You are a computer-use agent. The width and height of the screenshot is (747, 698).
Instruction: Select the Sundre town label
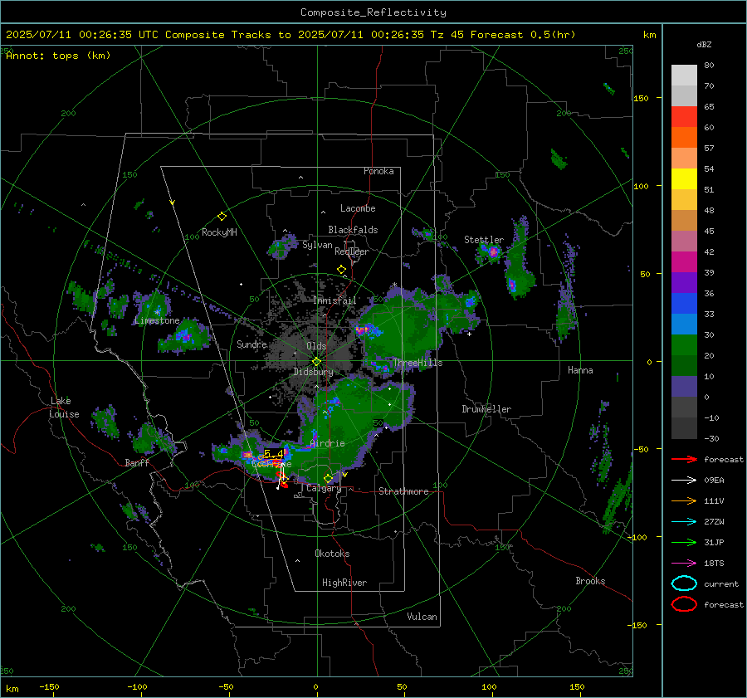point(251,344)
